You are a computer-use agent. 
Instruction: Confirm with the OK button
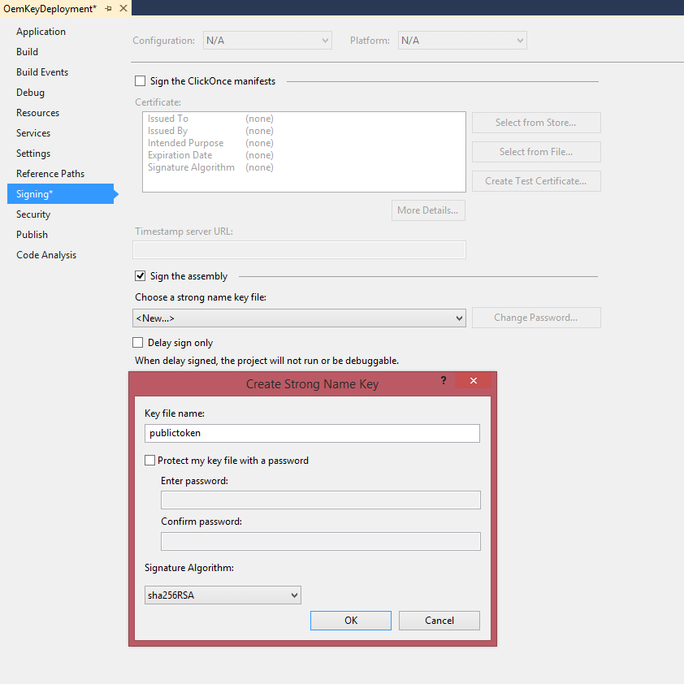coord(350,620)
